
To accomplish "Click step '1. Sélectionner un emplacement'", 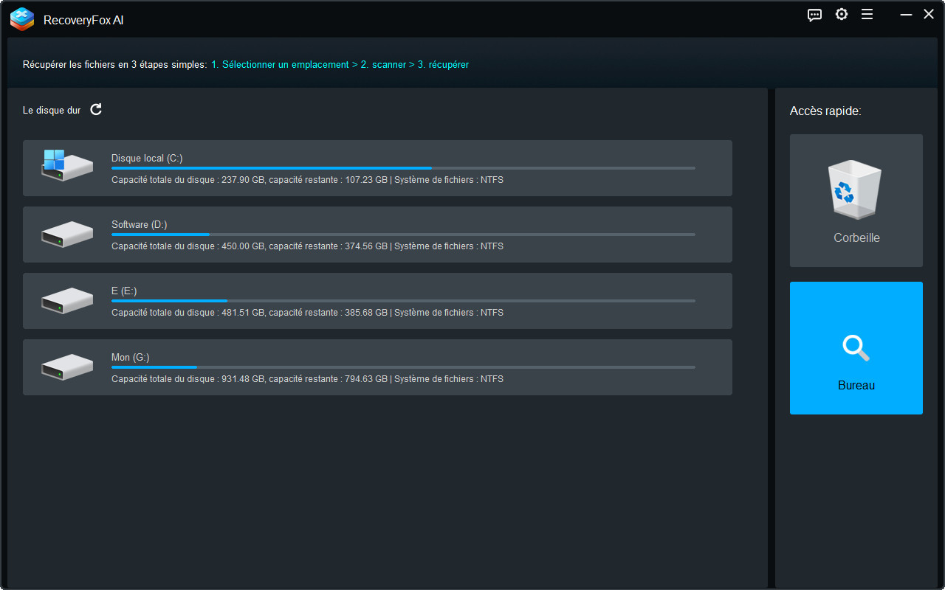I will pyautogui.click(x=280, y=65).
